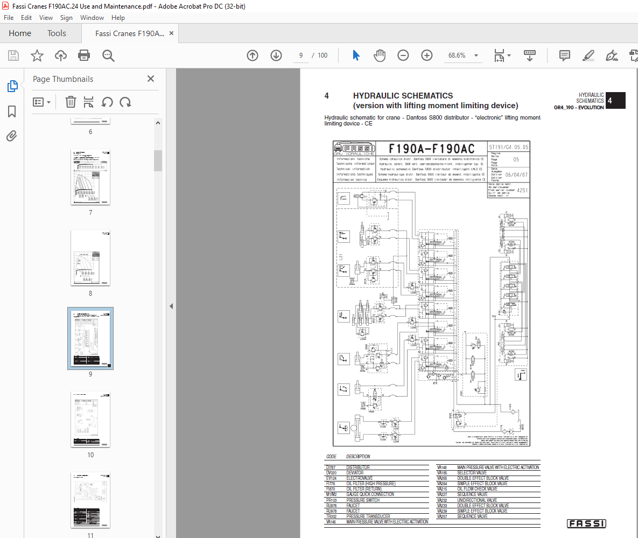Close the Page Thumbnails panel
Viewport: 638px width, 538px height.
tap(151, 79)
